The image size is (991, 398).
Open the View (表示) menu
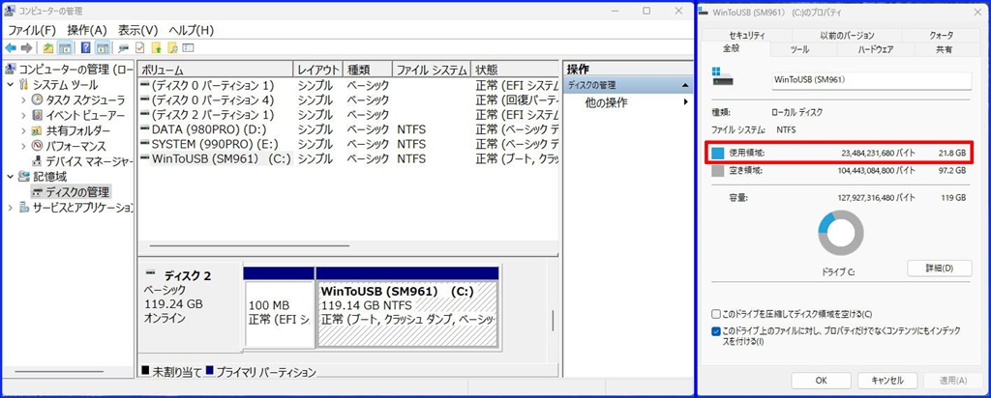coord(137,30)
